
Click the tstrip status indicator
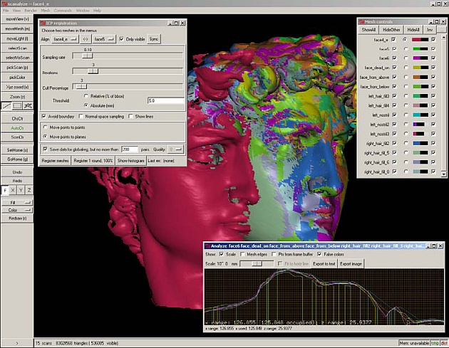[x=435, y=343]
